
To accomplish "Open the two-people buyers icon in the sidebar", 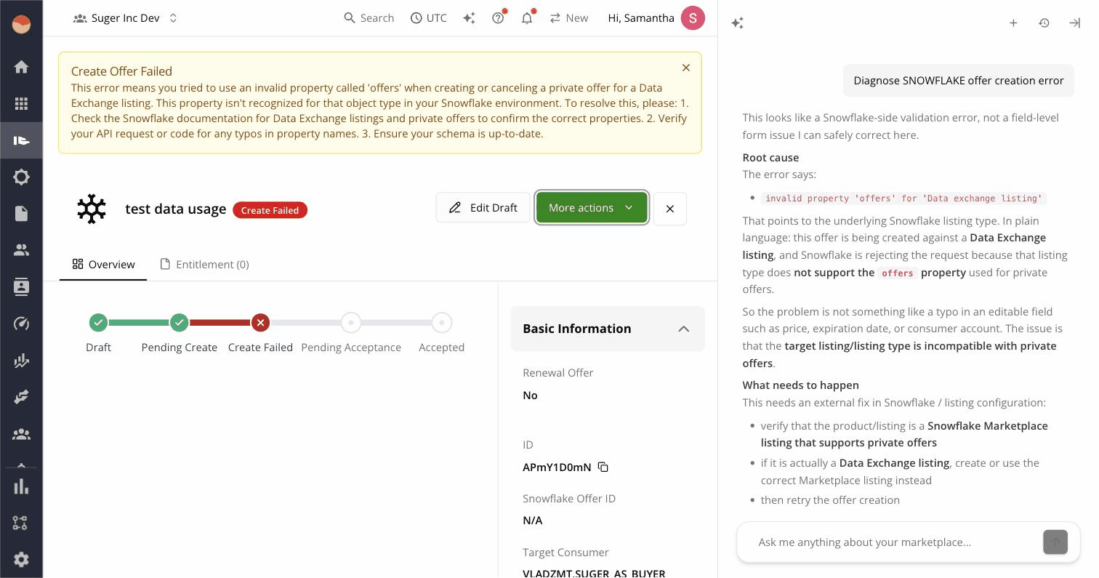I will [21, 250].
